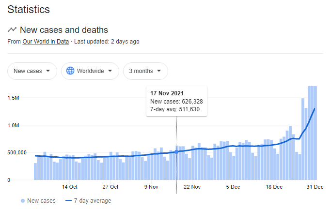Expand the Worldwide region dropdown
Screen dimensions: 331x209
pyautogui.click(x=90, y=71)
